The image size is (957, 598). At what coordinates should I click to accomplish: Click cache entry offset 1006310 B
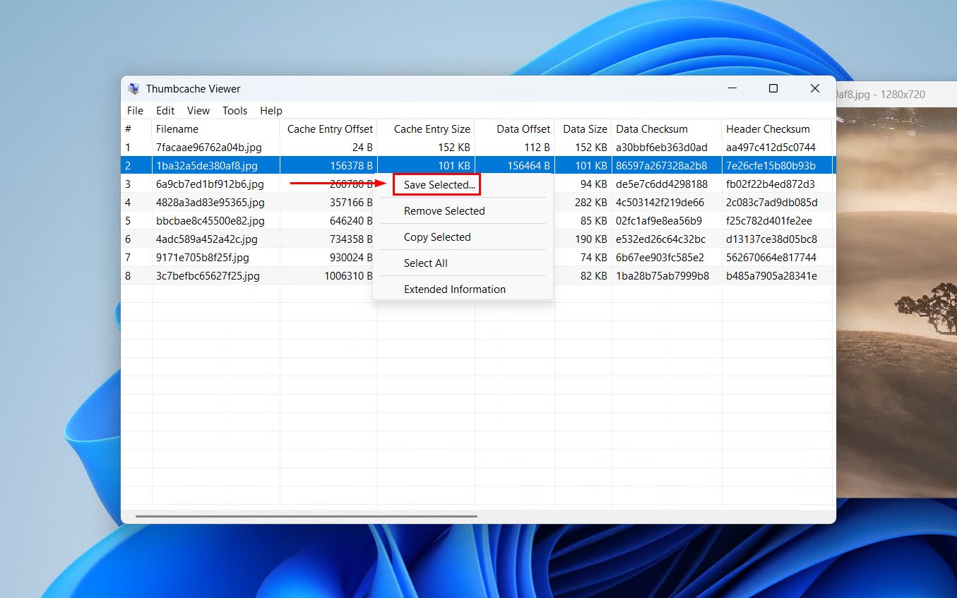pyautogui.click(x=349, y=276)
